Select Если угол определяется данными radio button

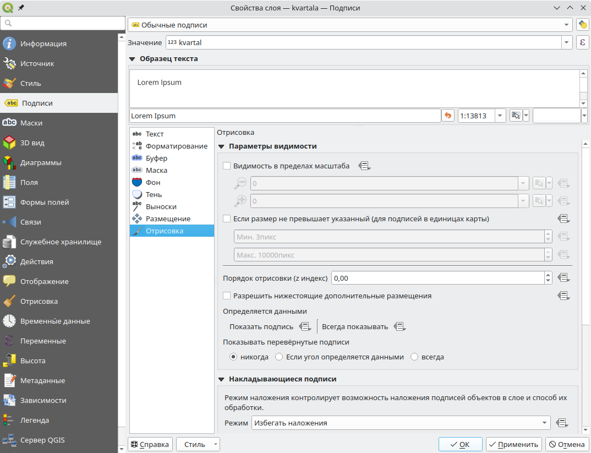(x=279, y=357)
